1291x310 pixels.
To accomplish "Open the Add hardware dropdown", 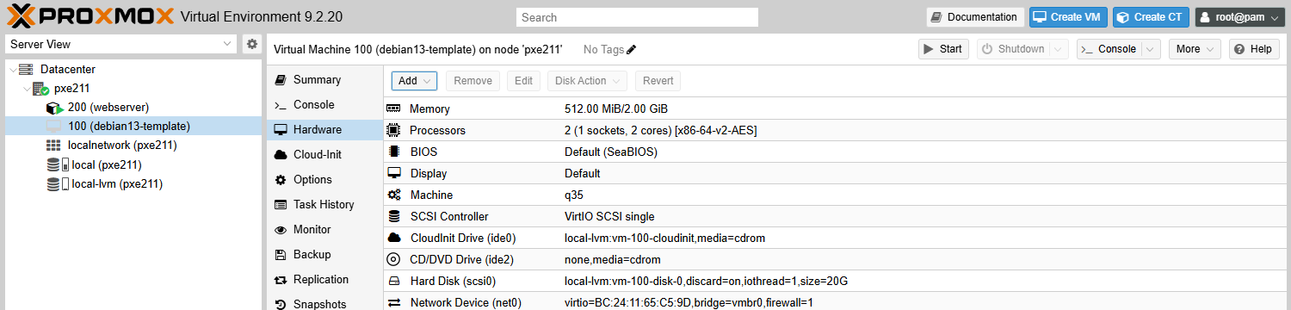I will (415, 80).
